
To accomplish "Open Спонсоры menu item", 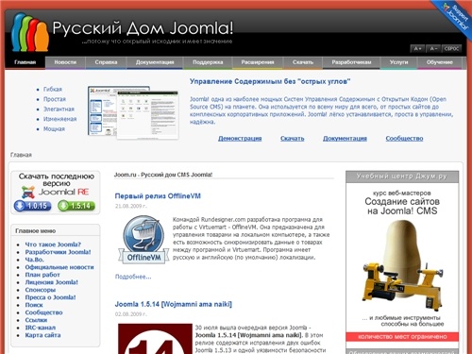I will point(41,290).
